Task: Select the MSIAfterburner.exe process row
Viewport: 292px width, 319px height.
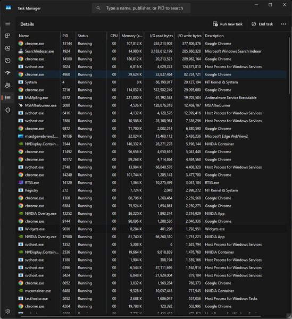Action: point(152,105)
